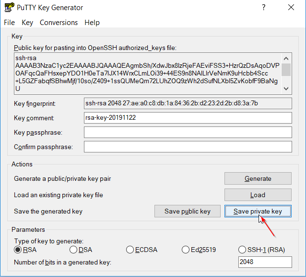Open the Conversions menu

(x=59, y=23)
